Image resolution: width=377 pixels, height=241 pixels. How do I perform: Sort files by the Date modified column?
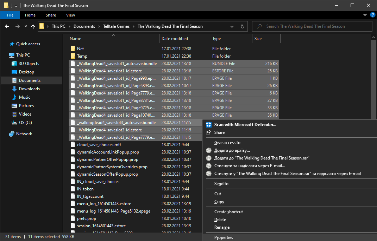(x=175, y=39)
